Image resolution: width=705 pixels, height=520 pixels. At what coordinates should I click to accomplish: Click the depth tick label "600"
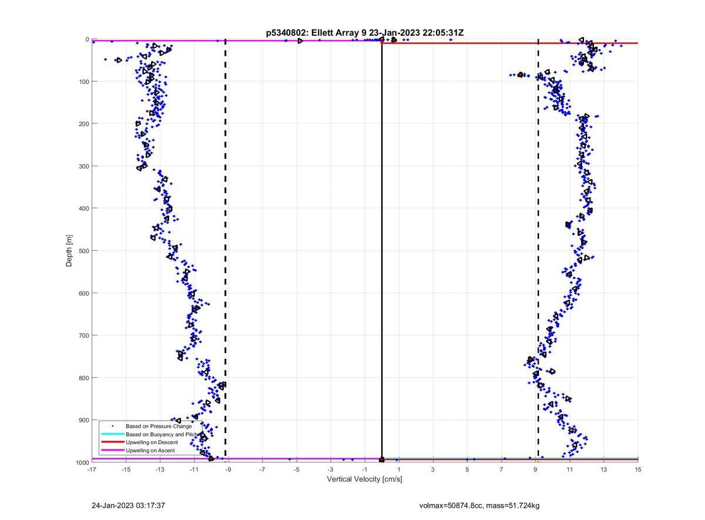(83, 293)
